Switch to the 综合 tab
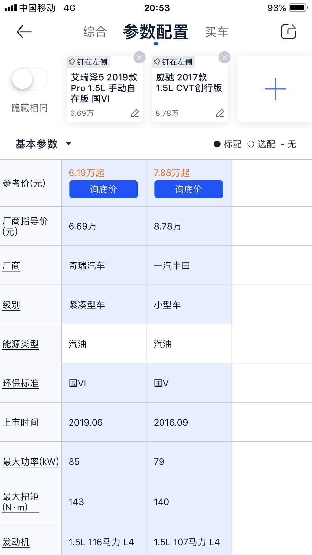This screenshot has width=312, height=555. tap(95, 32)
